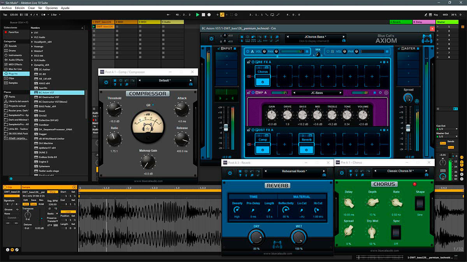This screenshot has height=262, width=467.
Task: Toggle the Chorus Shape rocker switch
Action: (x=420, y=203)
